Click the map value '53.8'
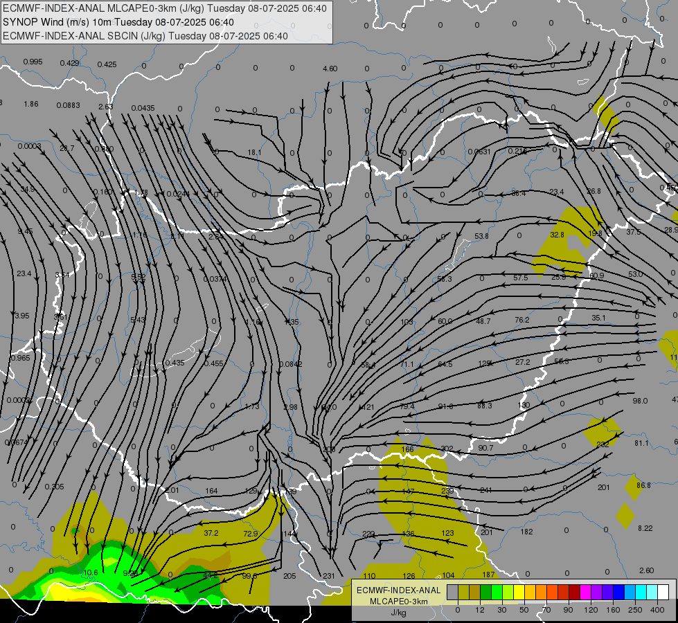The image size is (678, 623). tap(481, 236)
